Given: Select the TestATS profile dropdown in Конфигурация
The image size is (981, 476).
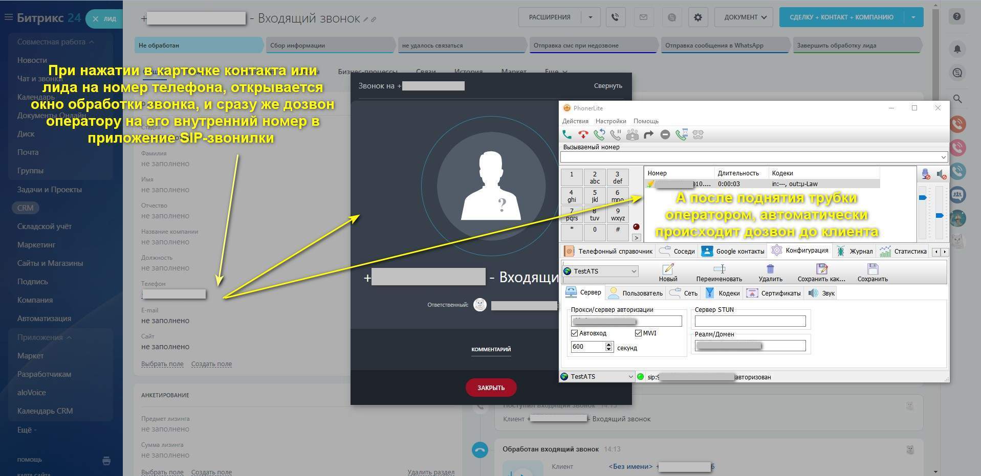Looking at the screenshot, I should click(x=600, y=271).
